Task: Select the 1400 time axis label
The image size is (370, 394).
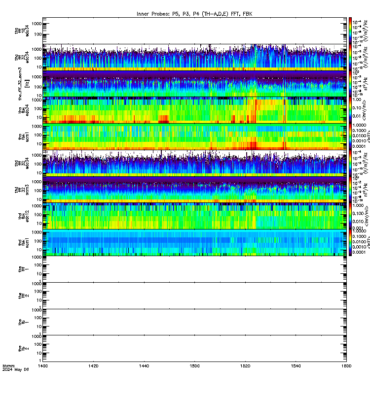Action: click(x=43, y=366)
